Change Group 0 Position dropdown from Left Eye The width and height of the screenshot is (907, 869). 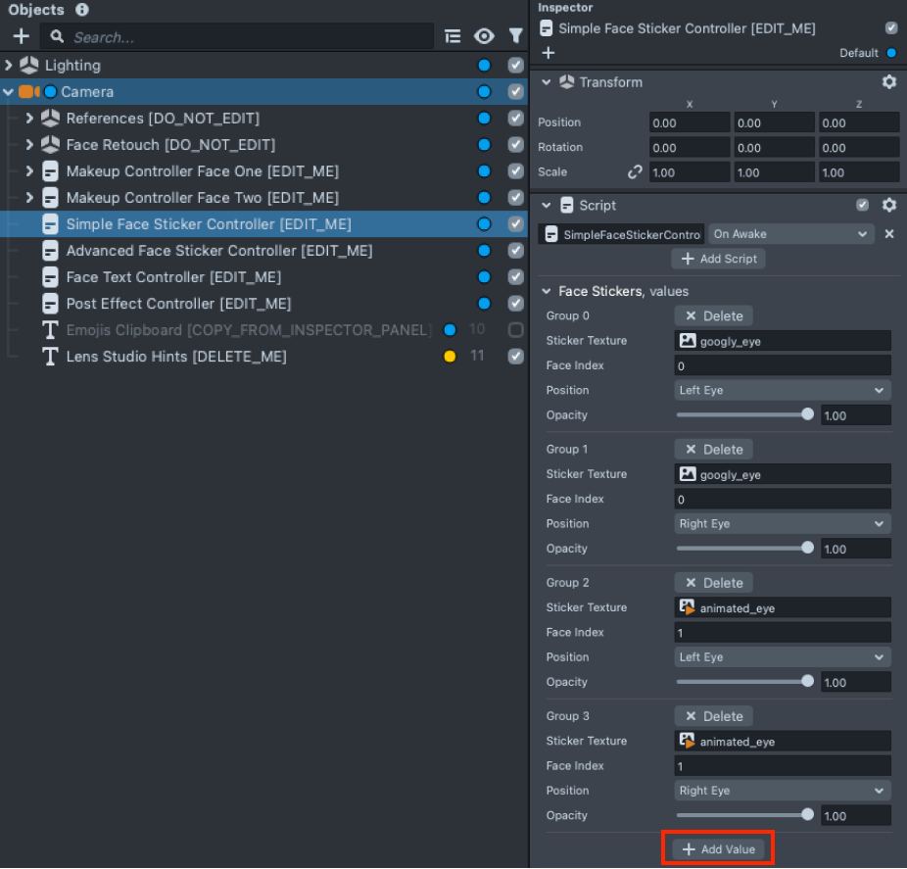click(782, 390)
